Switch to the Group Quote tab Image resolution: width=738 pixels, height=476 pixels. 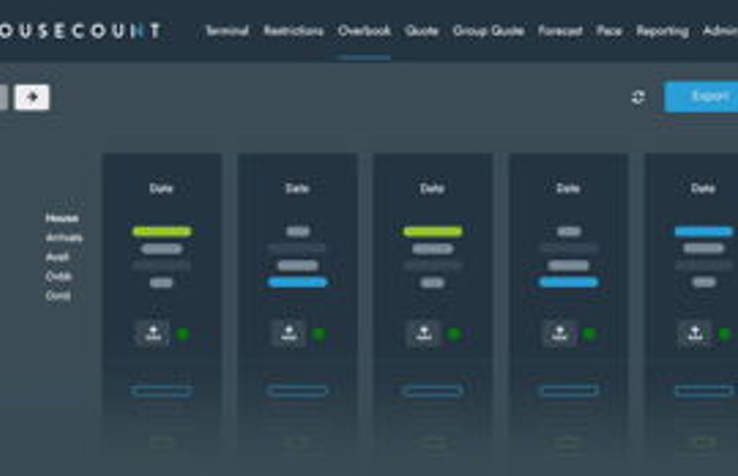488,31
